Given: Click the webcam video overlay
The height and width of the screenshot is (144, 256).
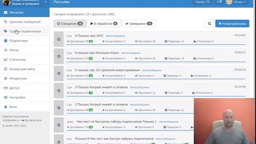Looking at the screenshot, I should (x=225, y=121).
